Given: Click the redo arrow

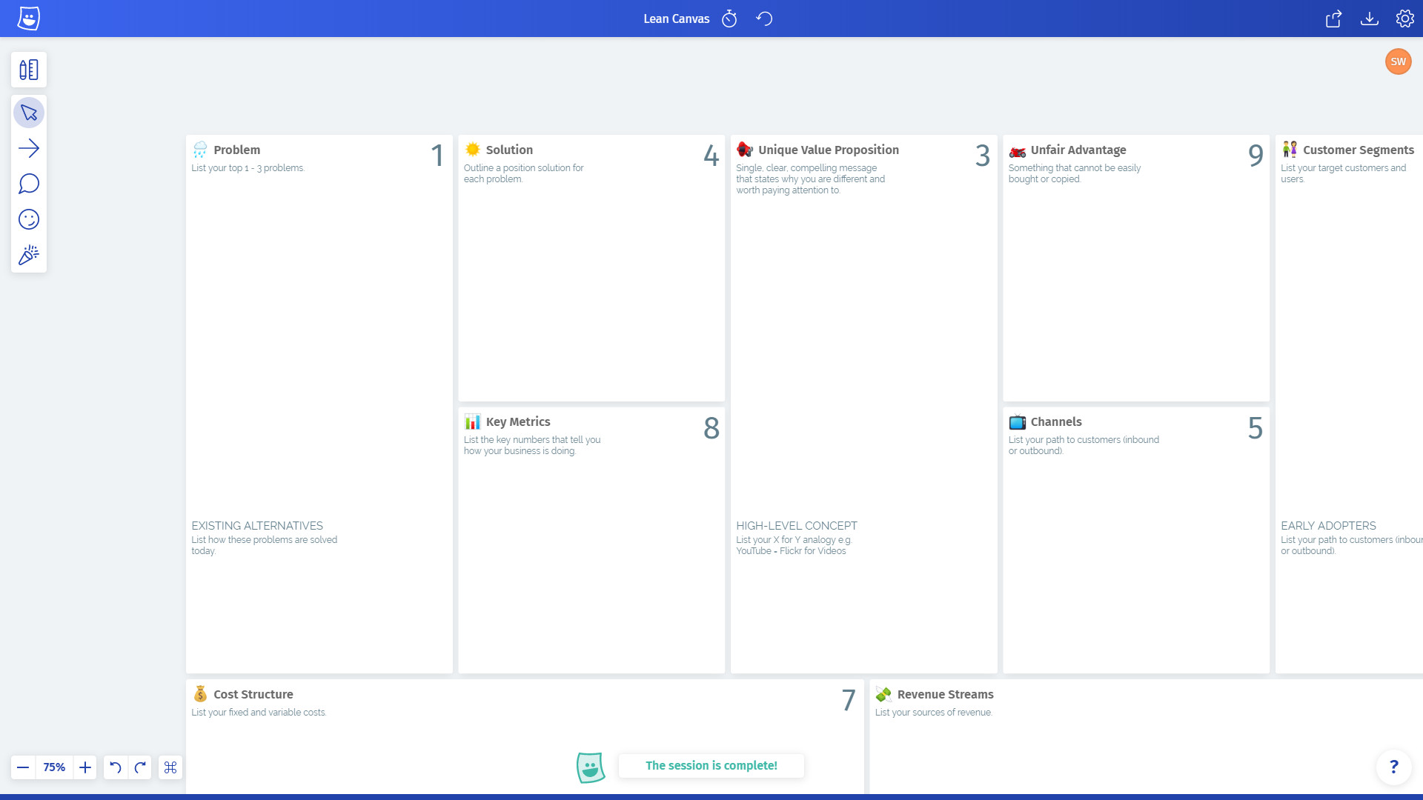Looking at the screenshot, I should (140, 767).
